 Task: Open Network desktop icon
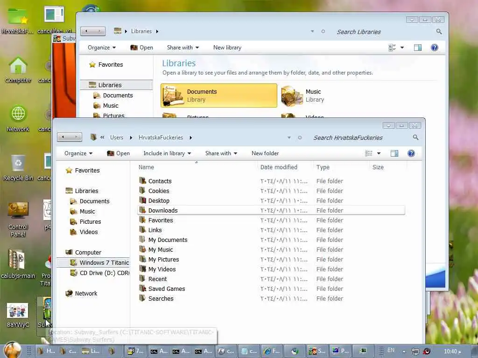(18, 119)
